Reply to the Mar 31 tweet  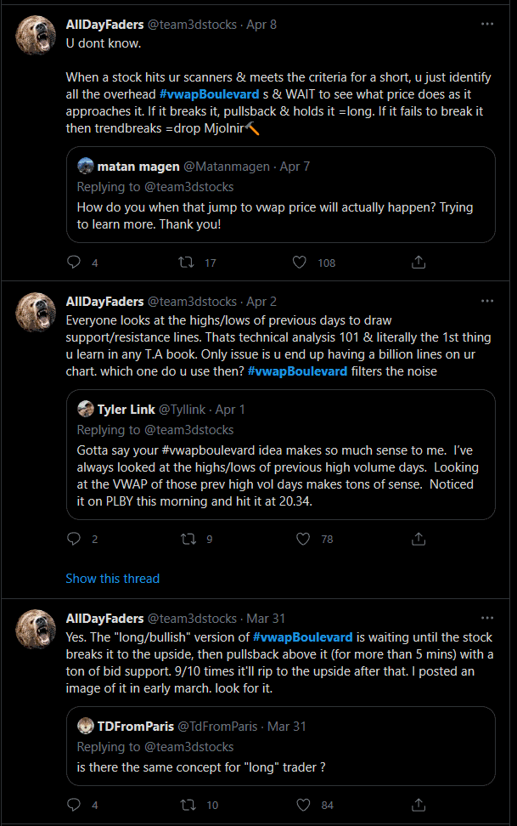click(74, 805)
